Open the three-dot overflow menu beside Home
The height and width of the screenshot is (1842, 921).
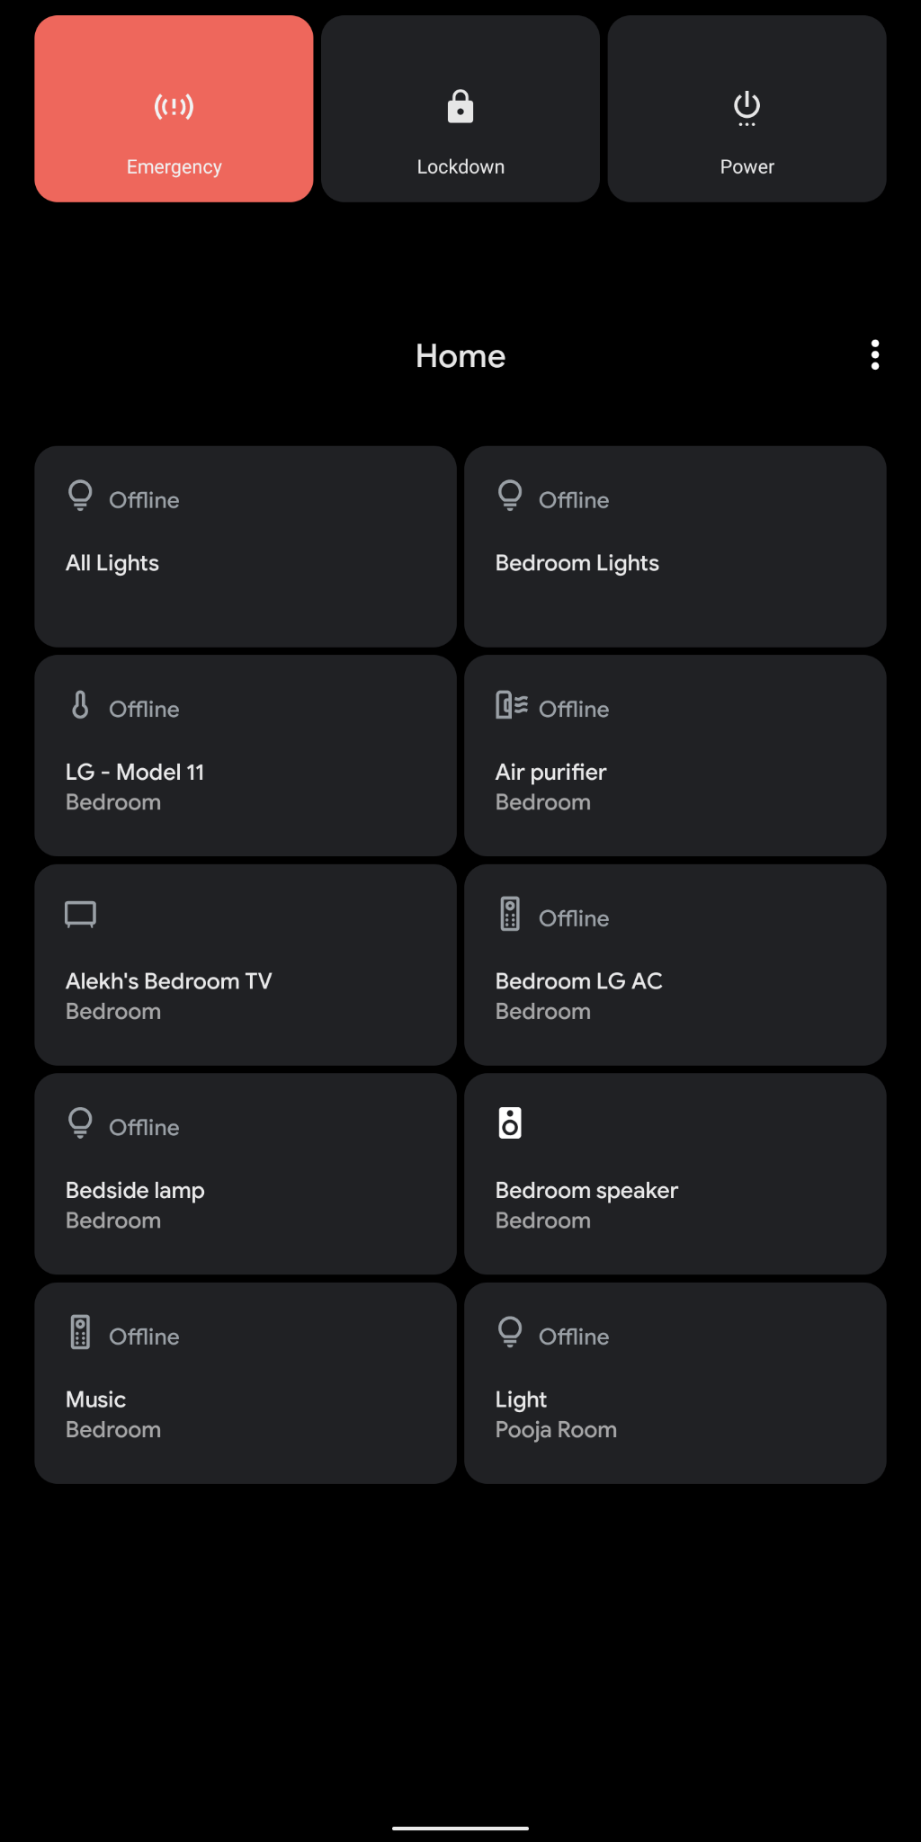(874, 355)
